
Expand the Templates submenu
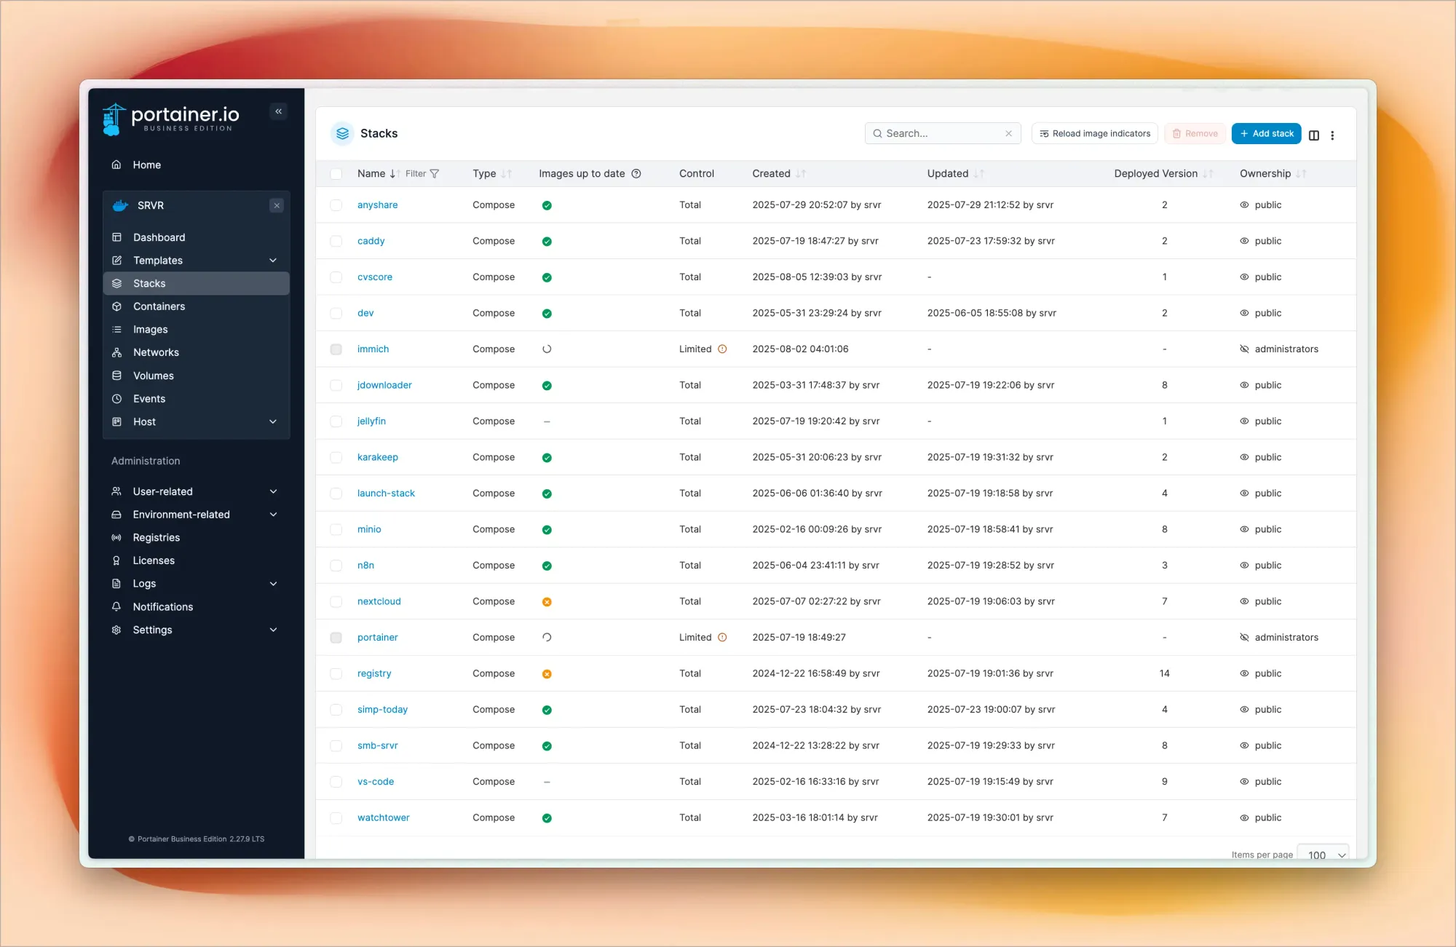[273, 261]
